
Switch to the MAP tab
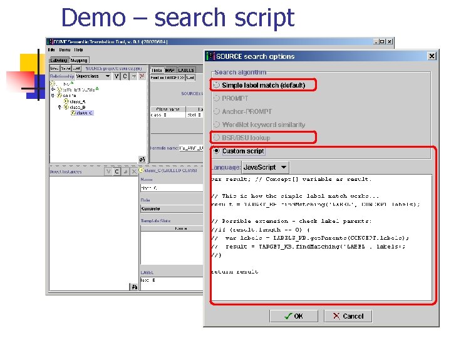point(170,70)
